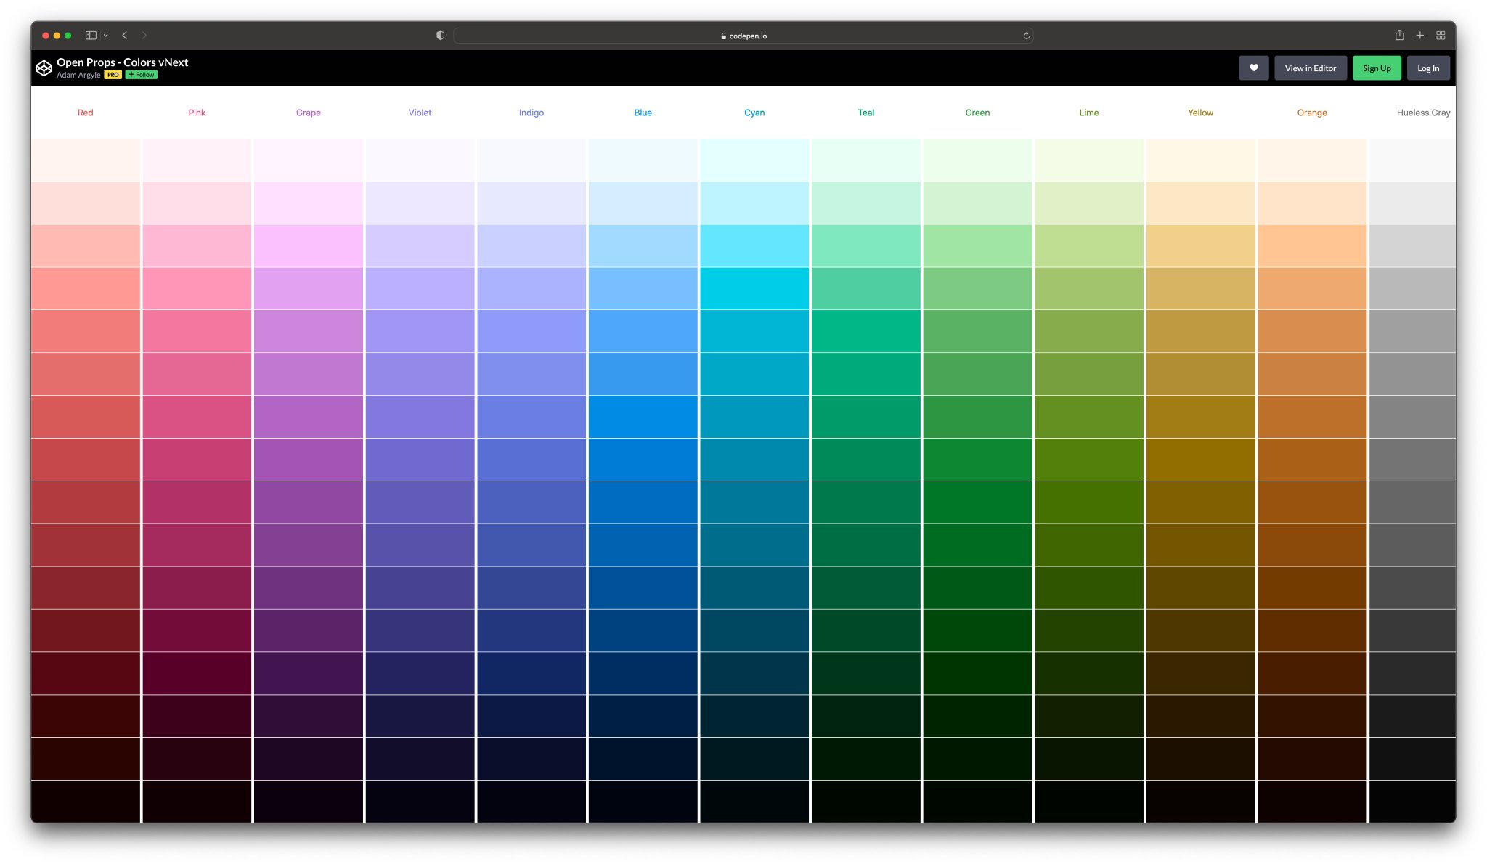
Task: Click the green Sign Up button
Action: [1376, 68]
